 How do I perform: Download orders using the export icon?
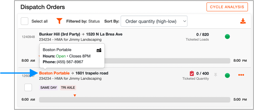coord(243,21)
